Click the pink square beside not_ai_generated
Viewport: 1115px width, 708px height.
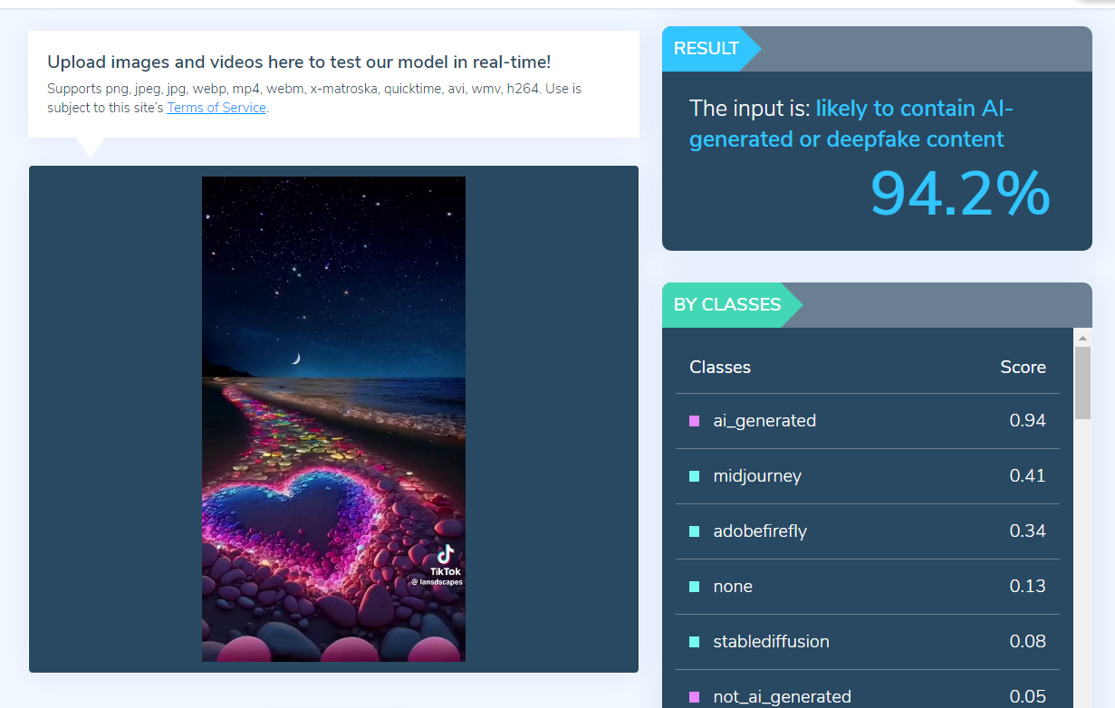(695, 697)
